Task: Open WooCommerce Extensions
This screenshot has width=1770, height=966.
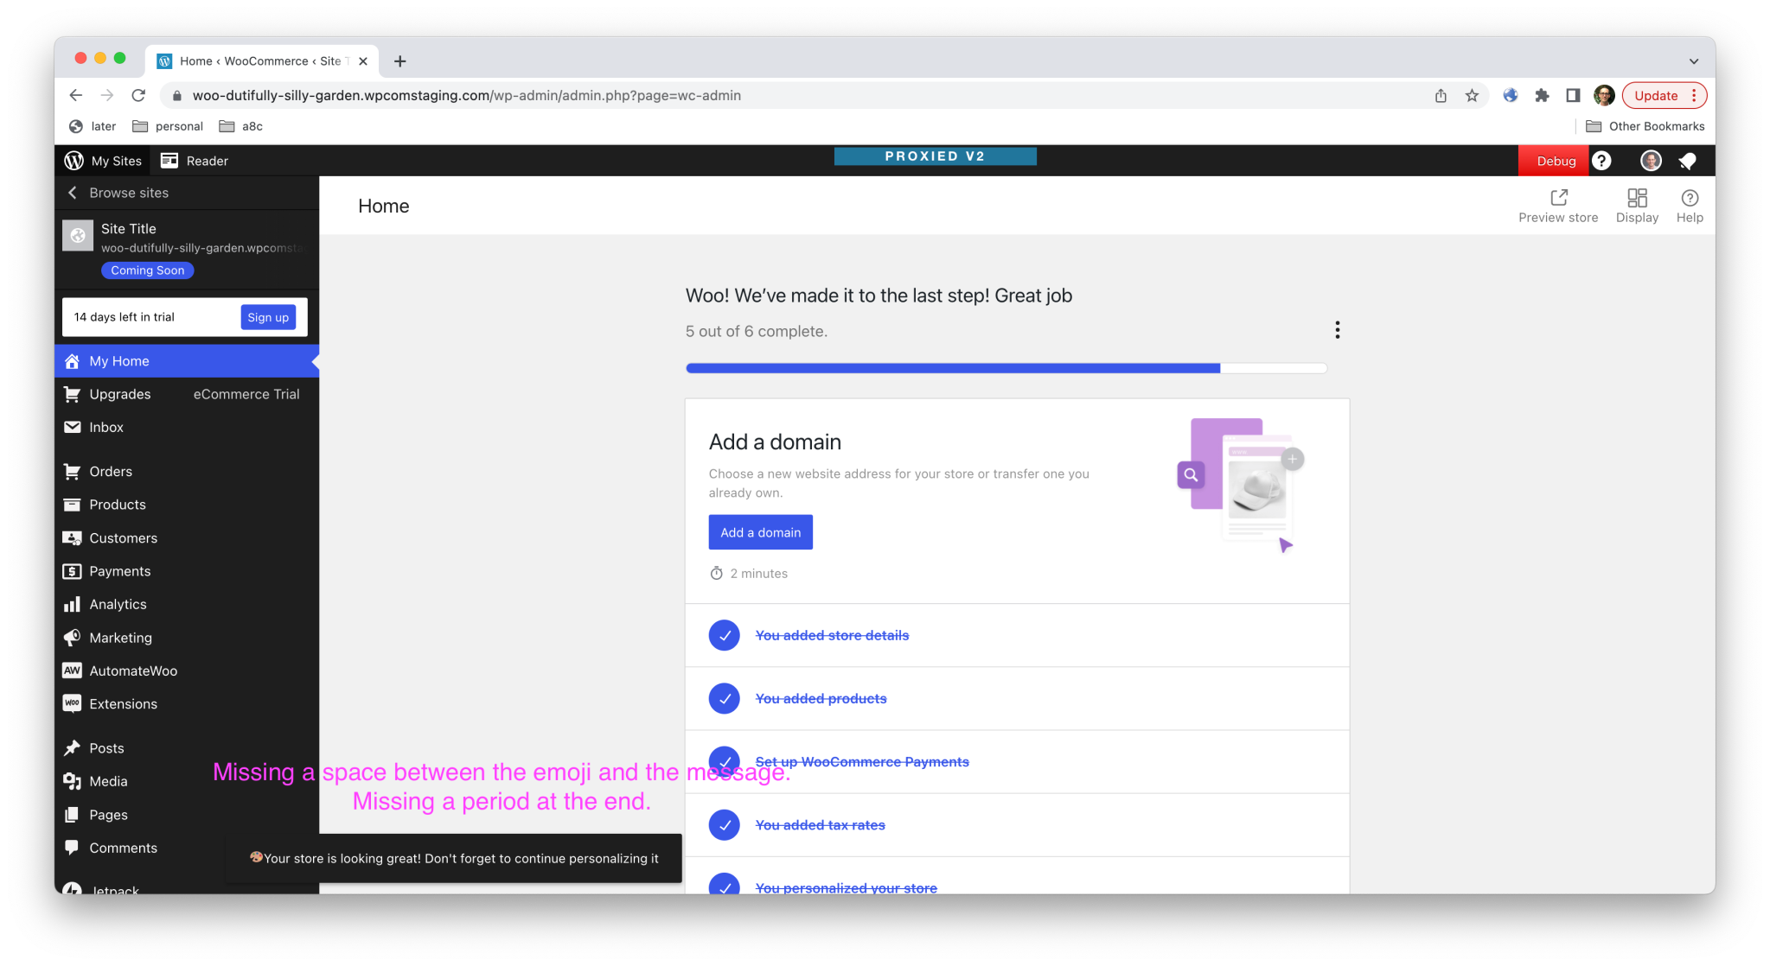Action: [x=72, y=703]
